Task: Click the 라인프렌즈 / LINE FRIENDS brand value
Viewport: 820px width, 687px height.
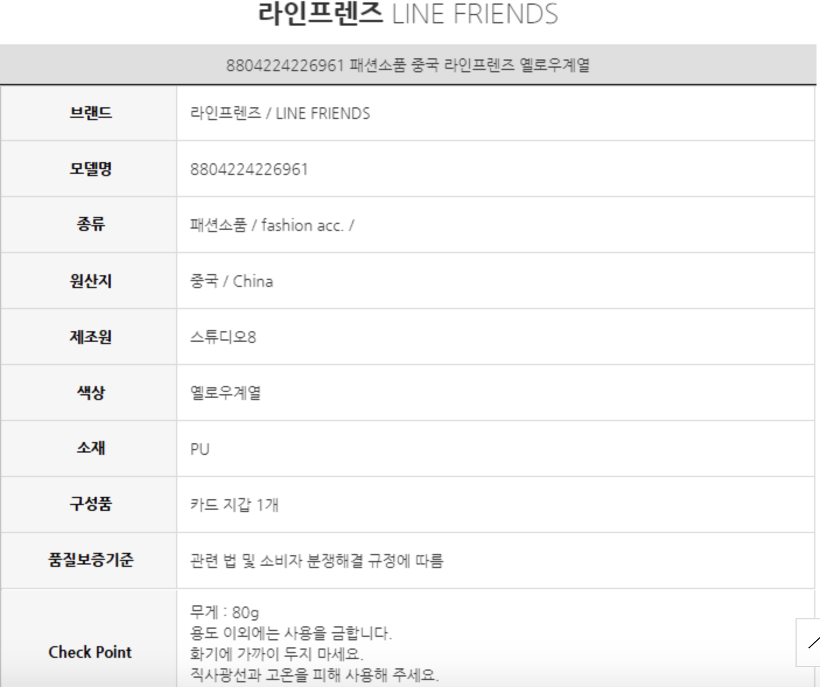Action: click(x=280, y=113)
